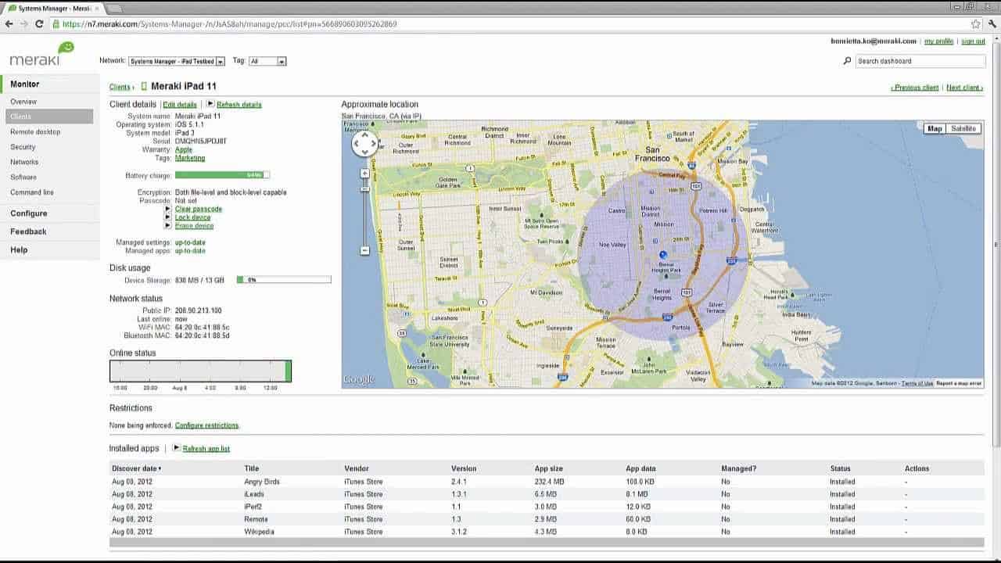Click the arrow icon beside Erase device

167,226
